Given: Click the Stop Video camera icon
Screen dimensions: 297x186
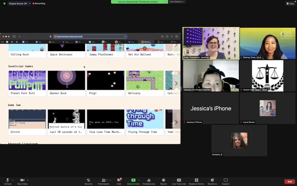Looking at the screenshot, I should click(22, 180).
